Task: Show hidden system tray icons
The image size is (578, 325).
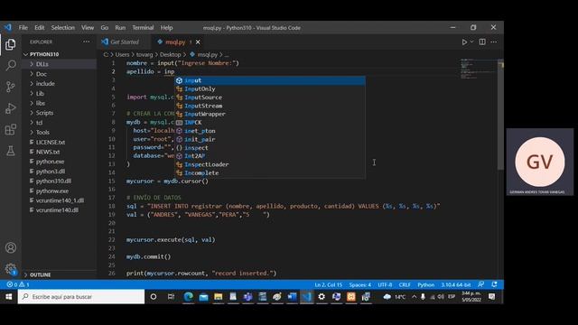Action: (x=414, y=297)
